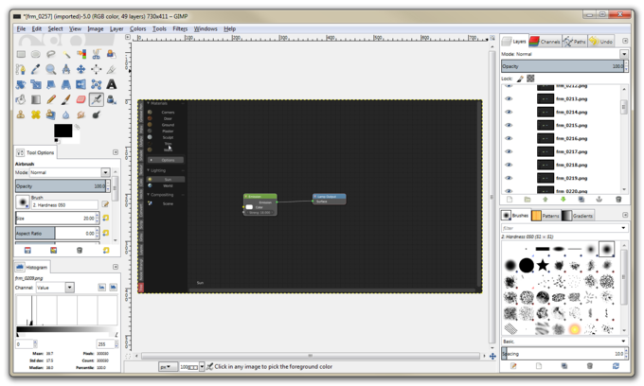Viewport: 644px width, 386px height.
Task: Select the Select by Color tool
Action: (x=81, y=54)
